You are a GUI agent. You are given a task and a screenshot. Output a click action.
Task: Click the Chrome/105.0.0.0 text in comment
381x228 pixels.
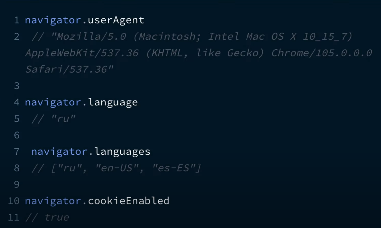pyautogui.click(x=322, y=53)
